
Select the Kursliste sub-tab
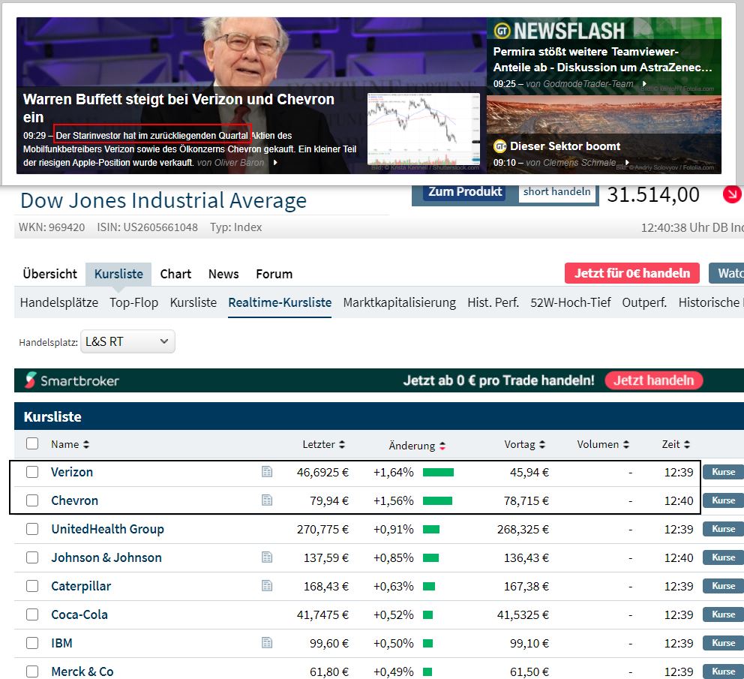click(193, 302)
